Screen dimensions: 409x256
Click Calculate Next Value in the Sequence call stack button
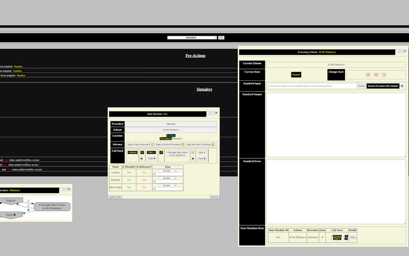pyautogui.click(x=177, y=154)
